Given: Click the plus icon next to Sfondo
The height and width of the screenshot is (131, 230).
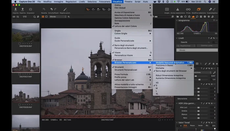Looking at the screenshot, I should click(x=69, y=17).
